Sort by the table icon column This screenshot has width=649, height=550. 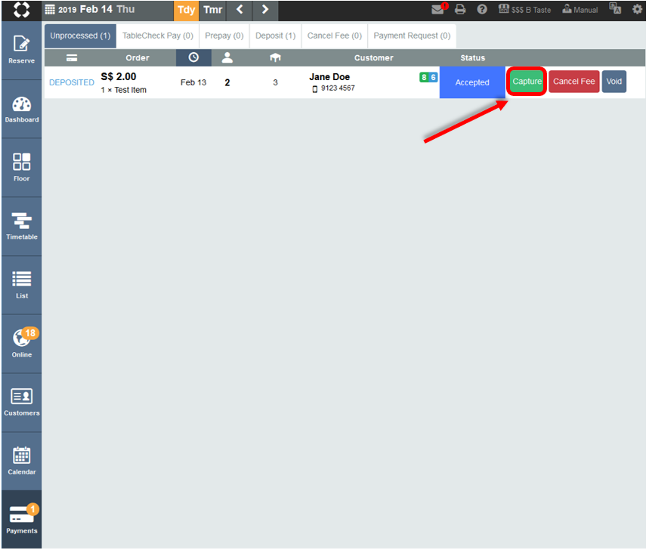[x=275, y=57]
